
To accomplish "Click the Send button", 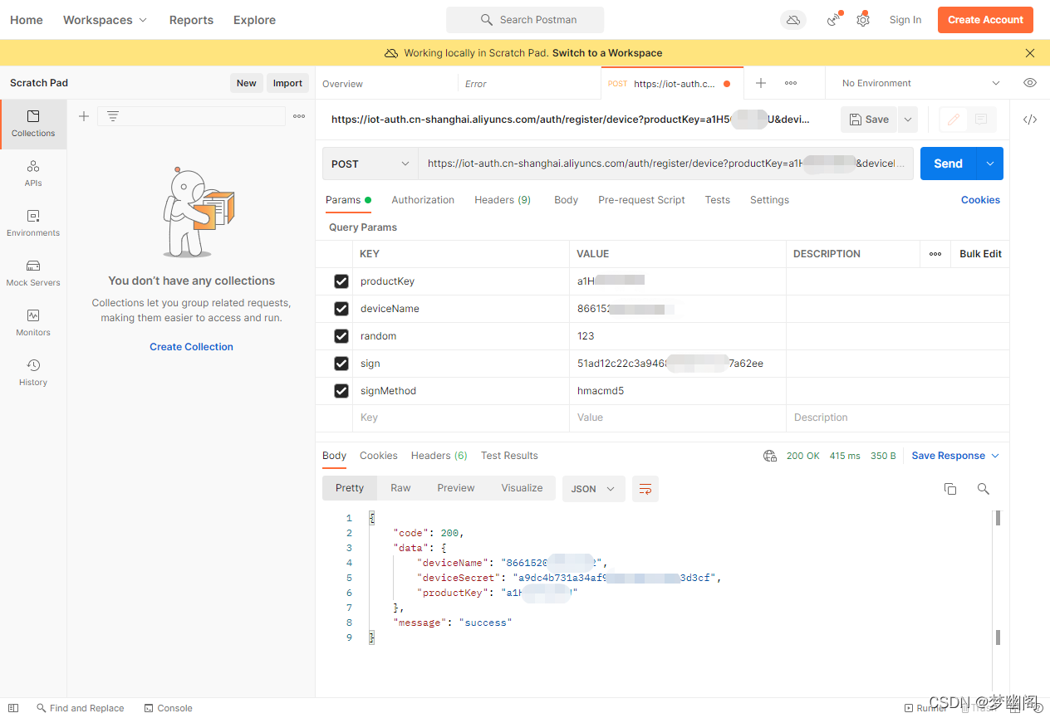I will [948, 164].
